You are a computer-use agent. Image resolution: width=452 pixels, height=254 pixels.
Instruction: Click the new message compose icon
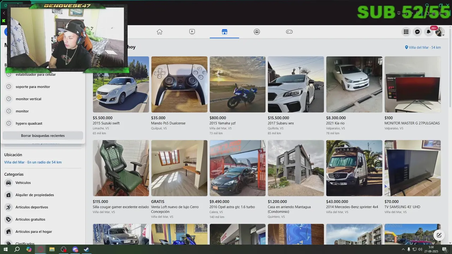(x=439, y=235)
